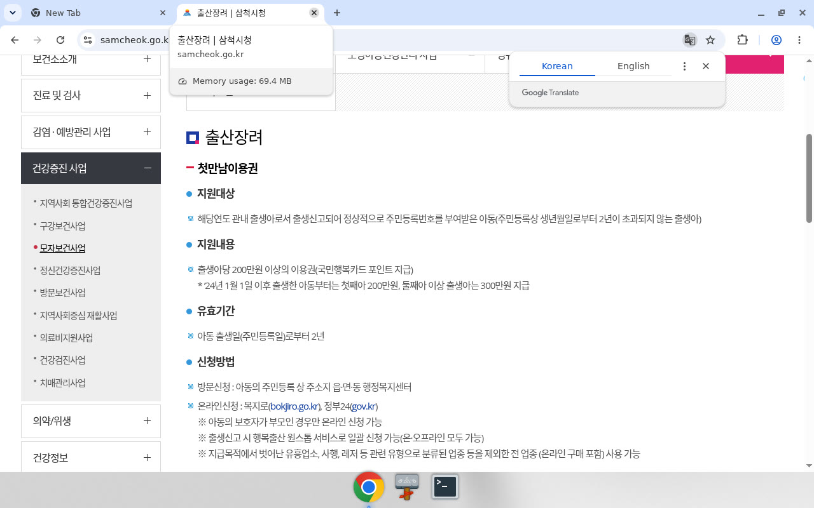The width and height of the screenshot is (814, 508).
Task: Click the browser back arrow
Action: coord(15,40)
